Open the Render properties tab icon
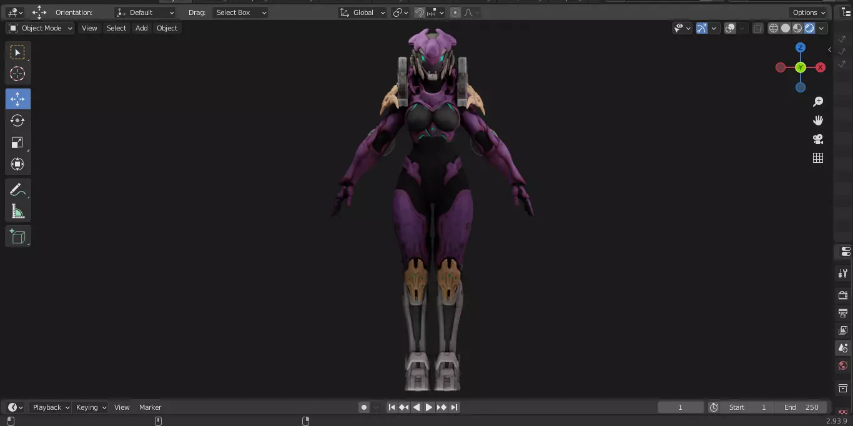853x426 pixels. (x=843, y=295)
